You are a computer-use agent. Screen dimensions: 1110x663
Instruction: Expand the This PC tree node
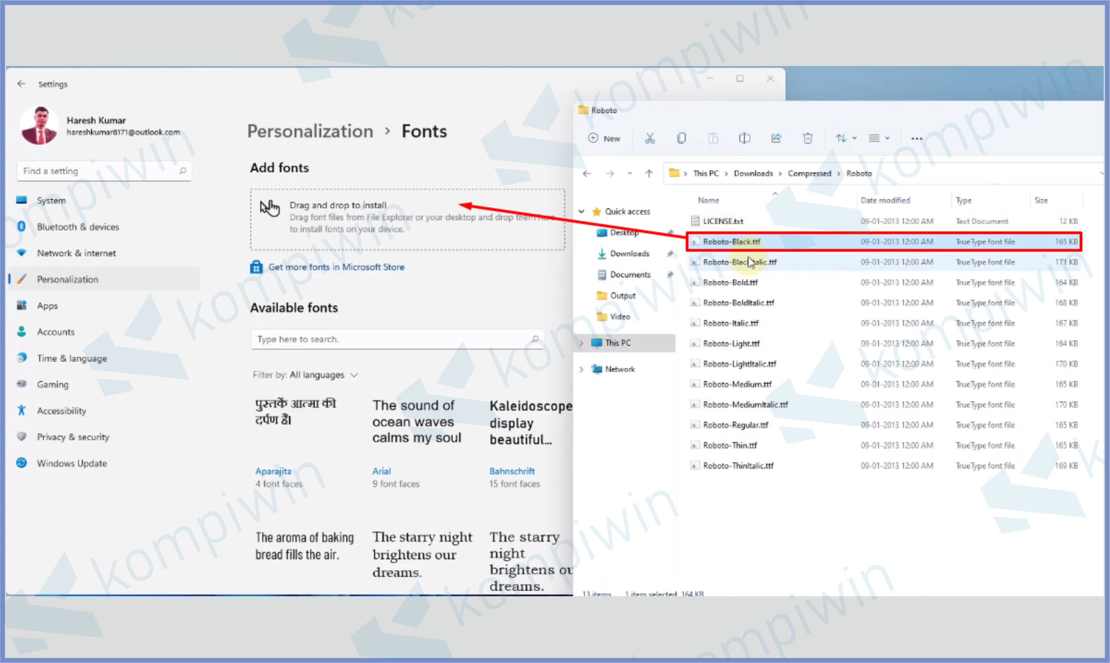(582, 343)
